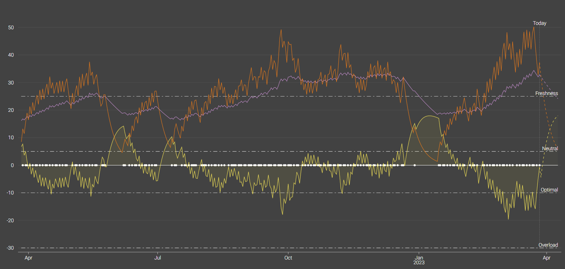Click the Neutral threshold label
Image resolution: width=565 pixels, height=269 pixels.
click(x=550, y=149)
